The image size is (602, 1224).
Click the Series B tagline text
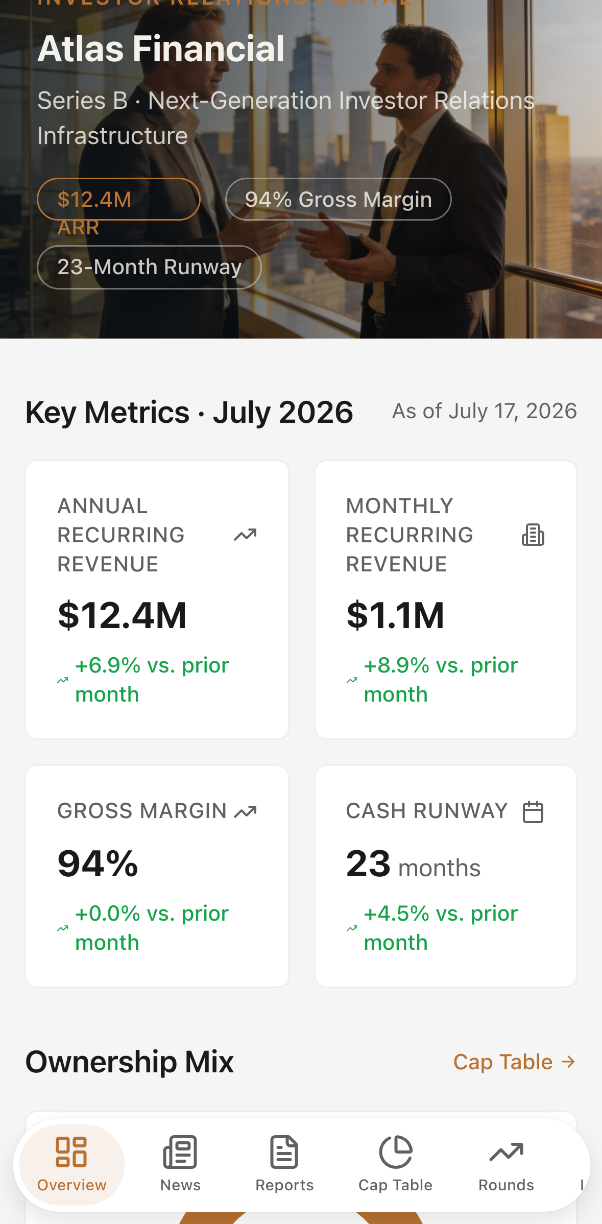click(286, 118)
